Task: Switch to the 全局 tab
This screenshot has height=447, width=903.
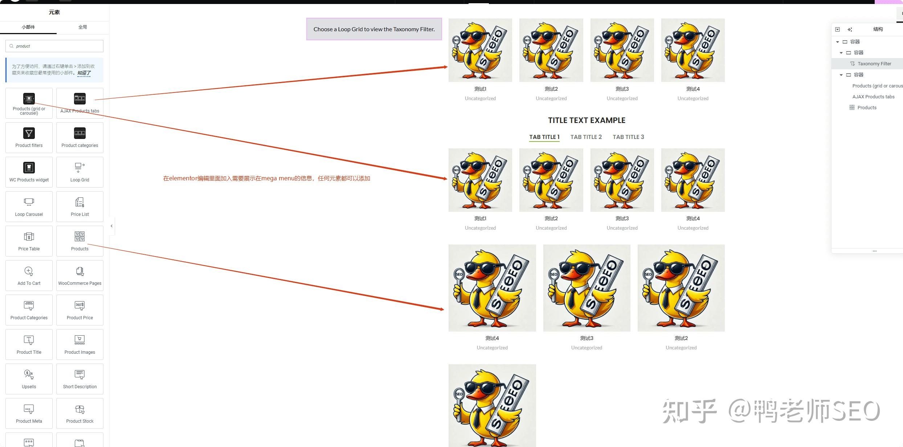Action: coord(83,27)
